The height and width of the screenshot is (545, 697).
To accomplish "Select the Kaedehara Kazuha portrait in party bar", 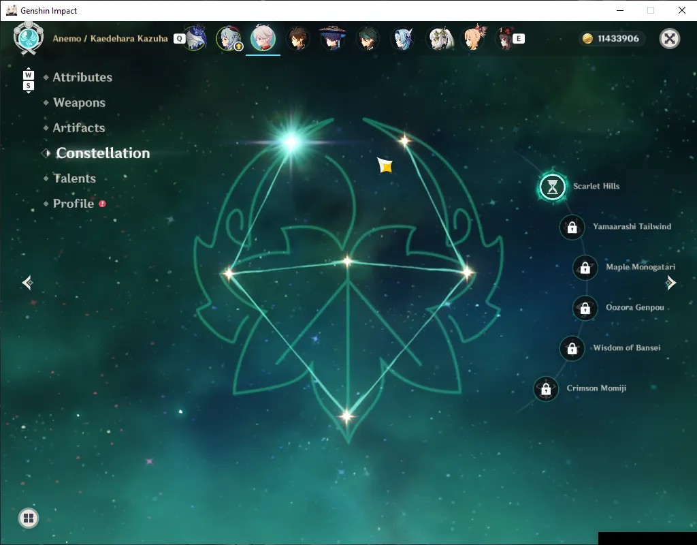I will click(263, 38).
